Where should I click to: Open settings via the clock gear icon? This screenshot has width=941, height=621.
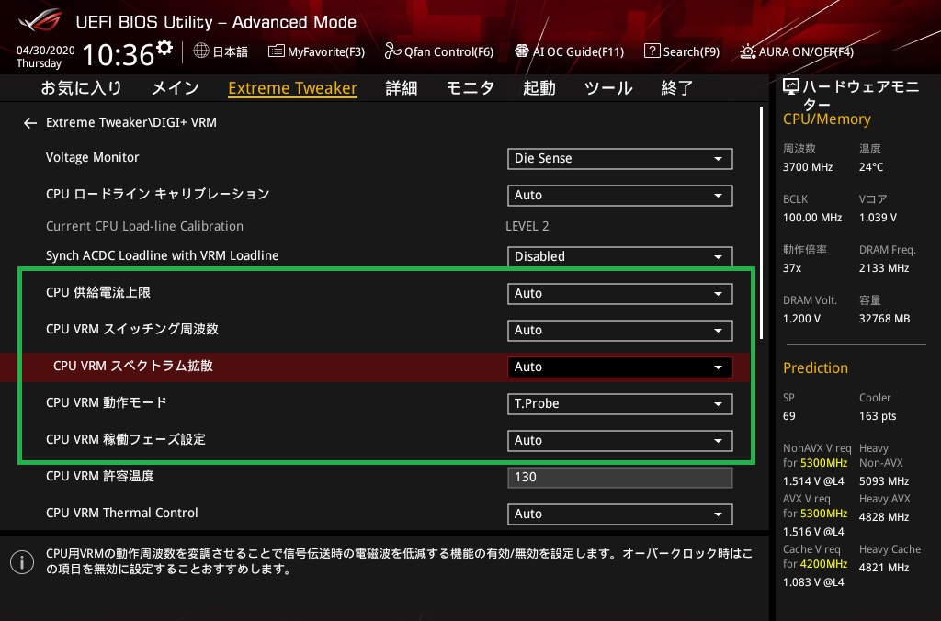click(164, 48)
